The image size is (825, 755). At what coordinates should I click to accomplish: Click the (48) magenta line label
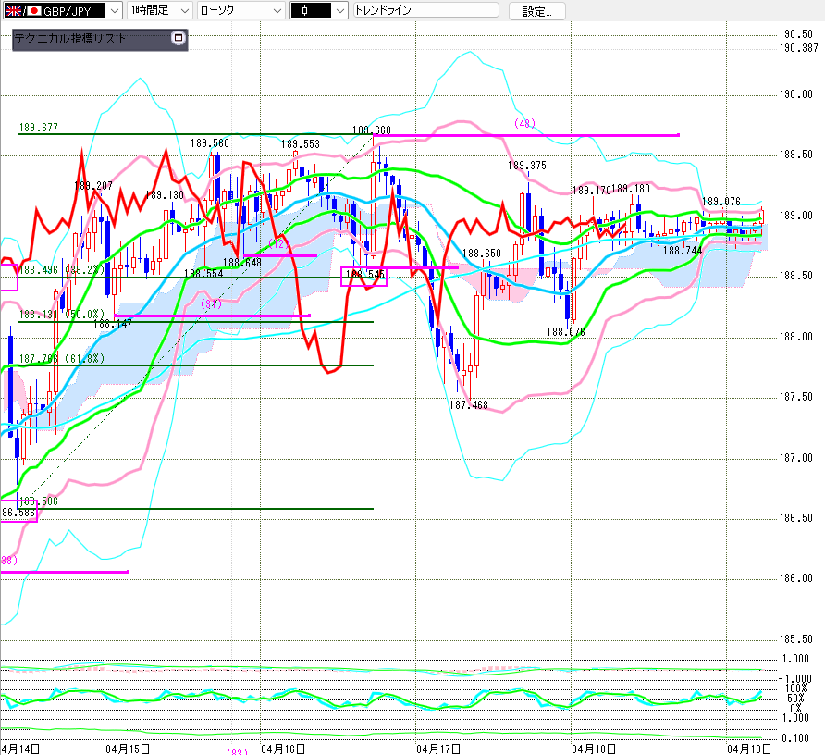(524, 123)
